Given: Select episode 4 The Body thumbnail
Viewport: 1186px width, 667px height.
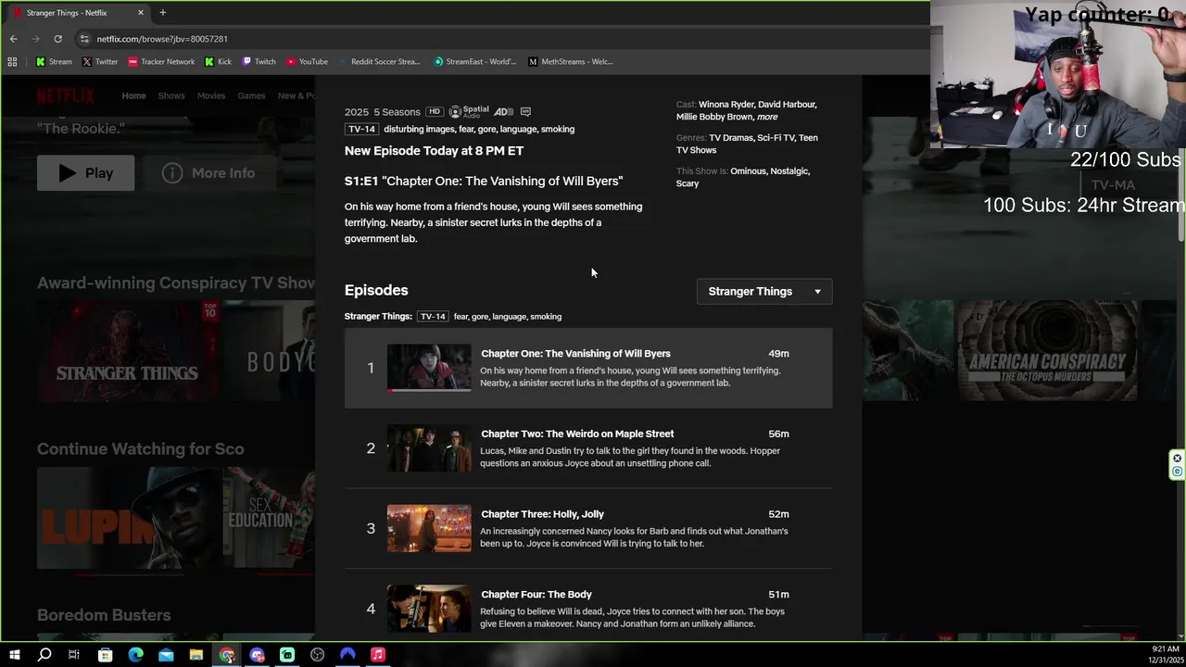Looking at the screenshot, I should coord(429,609).
